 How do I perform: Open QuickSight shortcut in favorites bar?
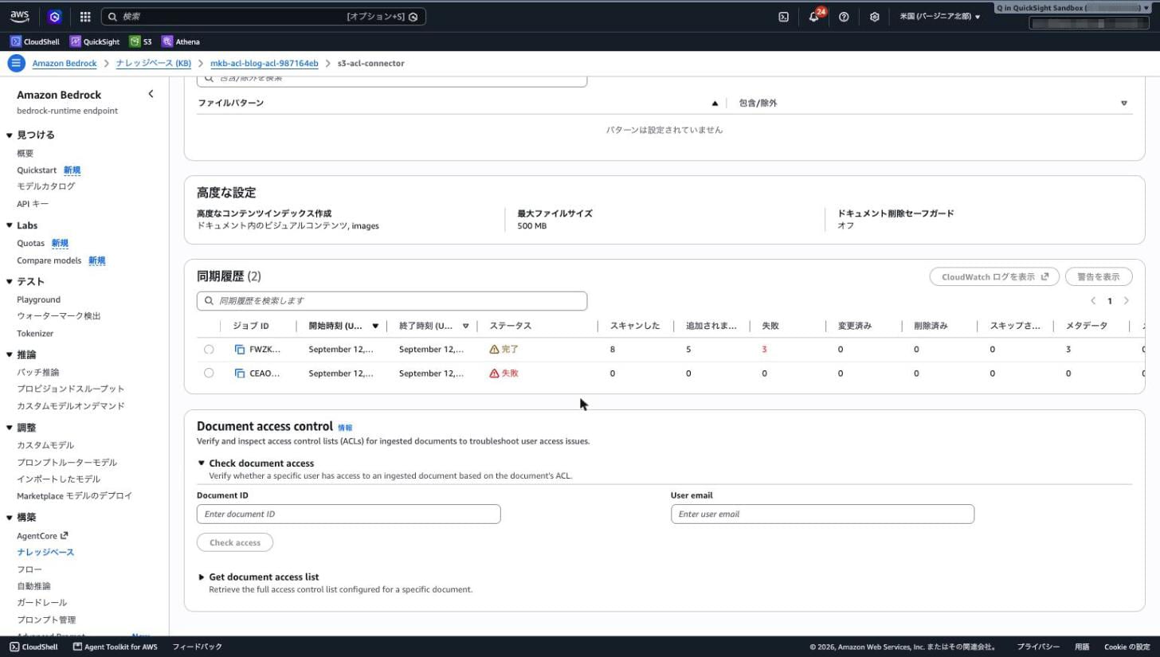point(95,41)
